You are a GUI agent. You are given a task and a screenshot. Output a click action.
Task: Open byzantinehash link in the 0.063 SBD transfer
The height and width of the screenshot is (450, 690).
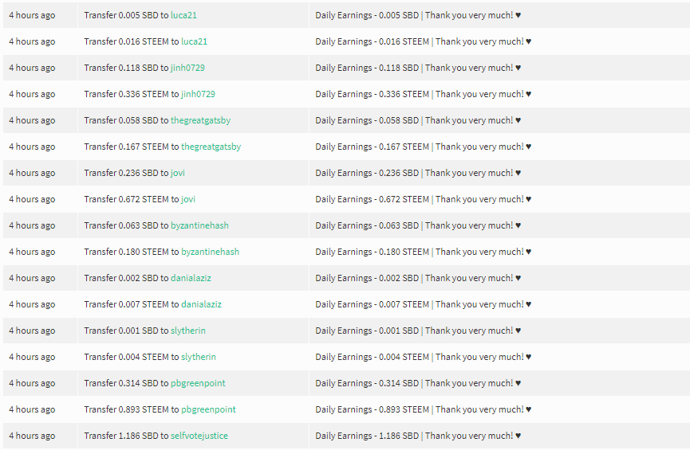199,225
